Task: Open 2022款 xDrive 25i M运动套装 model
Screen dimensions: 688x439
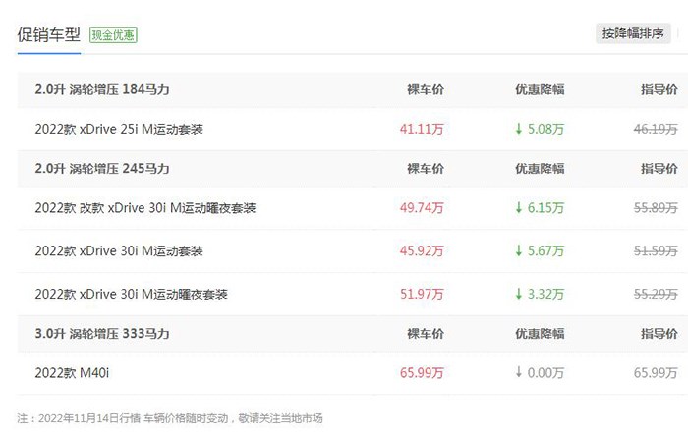Action: 119,129
